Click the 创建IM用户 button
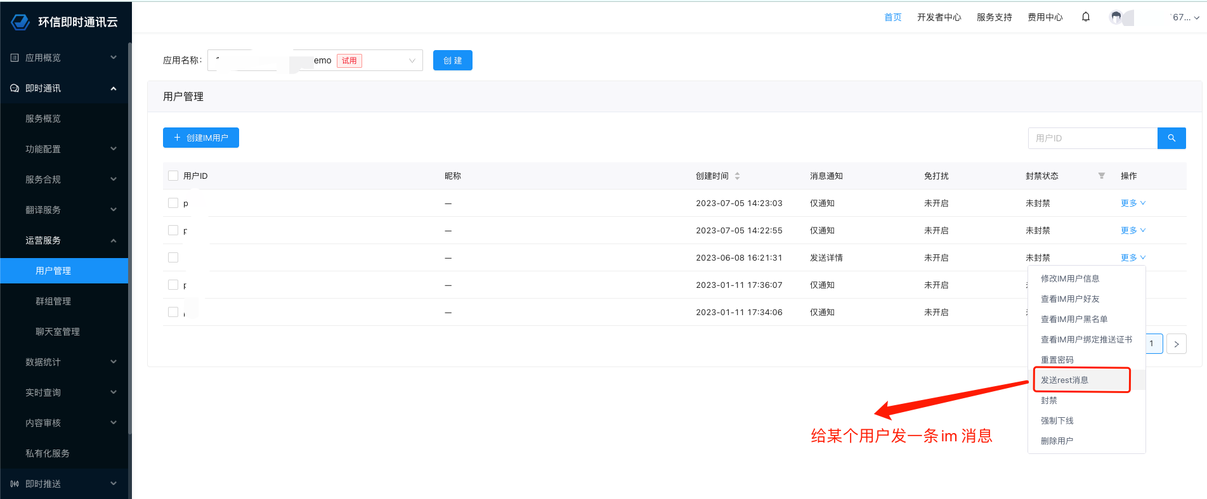 pyautogui.click(x=201, y=138)
